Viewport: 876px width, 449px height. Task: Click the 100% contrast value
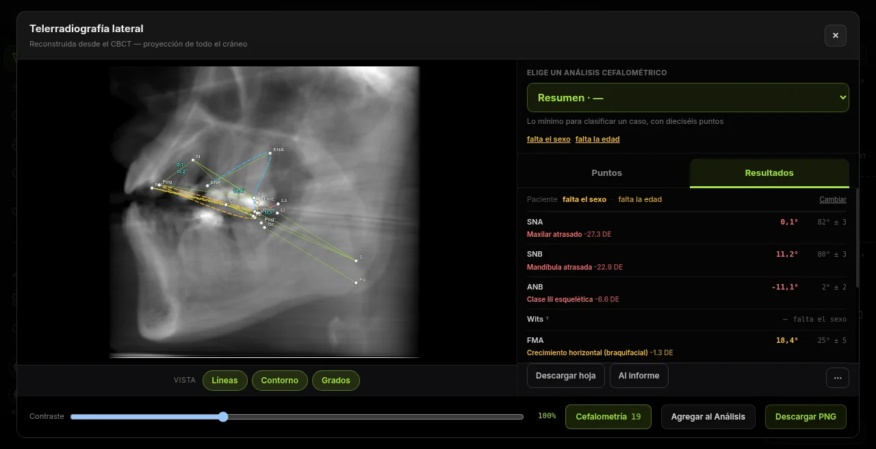(547, 416)
